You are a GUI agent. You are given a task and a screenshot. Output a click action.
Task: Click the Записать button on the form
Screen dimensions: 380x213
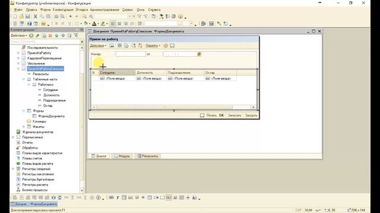pyautogui.click(x=235, y=115)
